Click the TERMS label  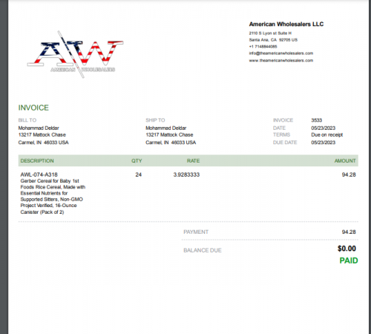(x=281, y=135)
